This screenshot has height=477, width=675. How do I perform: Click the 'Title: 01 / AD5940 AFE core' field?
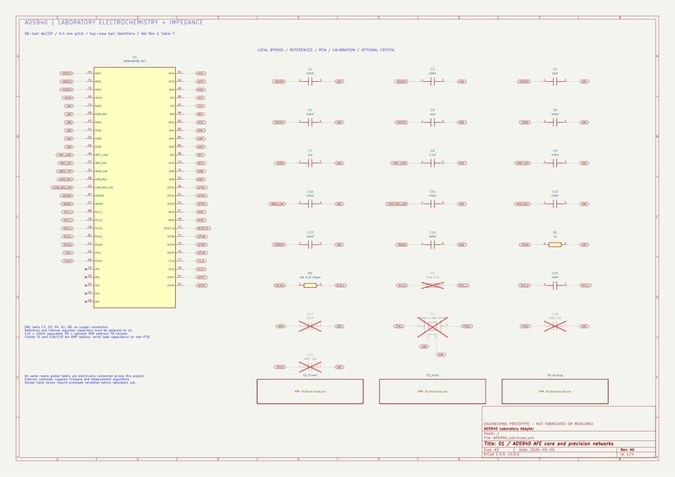click(549, 444)
